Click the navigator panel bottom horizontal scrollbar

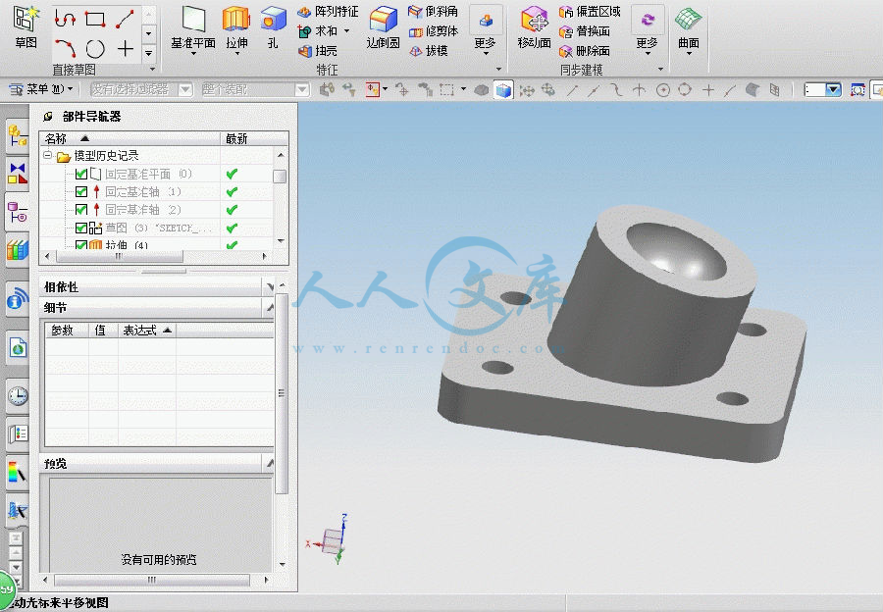tap(151, 580)
